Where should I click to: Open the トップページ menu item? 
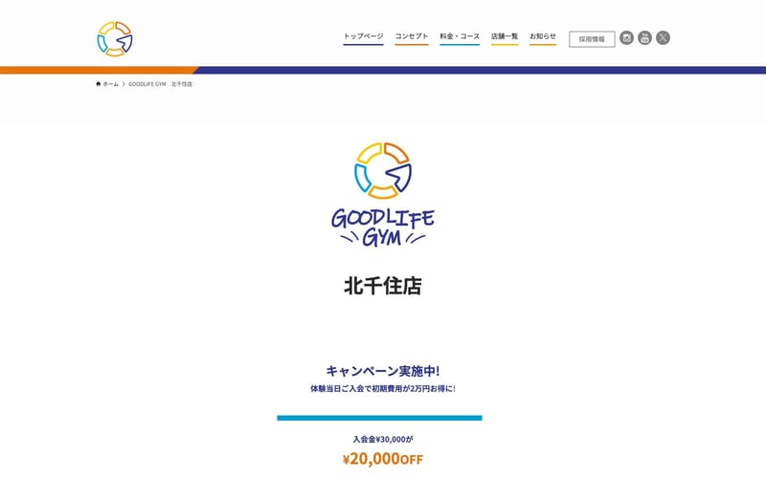363,36
